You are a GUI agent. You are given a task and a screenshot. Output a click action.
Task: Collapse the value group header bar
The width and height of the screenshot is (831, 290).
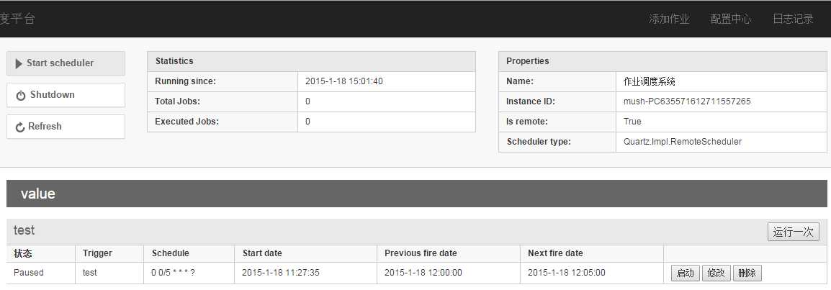click(x=416, y=194)
